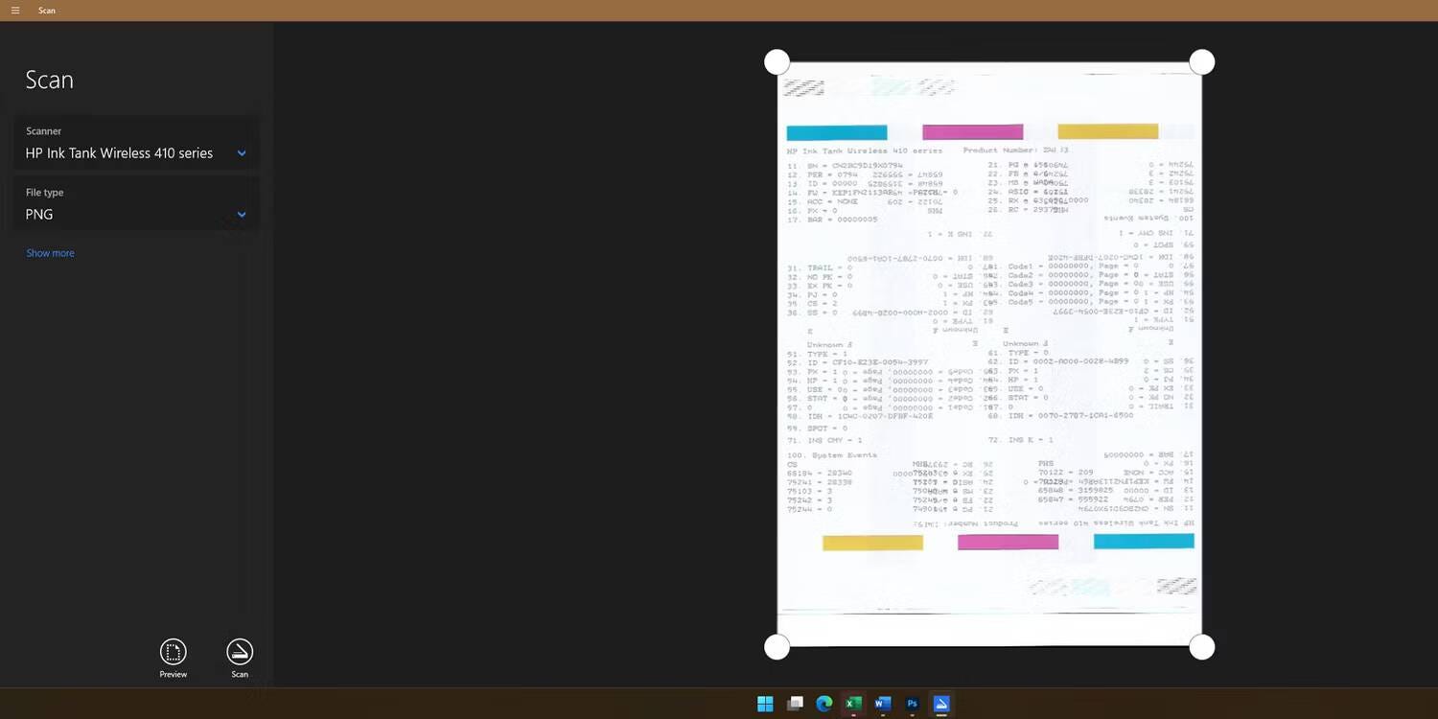The image size is (1438, 719).
Task: Select the bottom-right crop handle
Action: [1202, 647]
